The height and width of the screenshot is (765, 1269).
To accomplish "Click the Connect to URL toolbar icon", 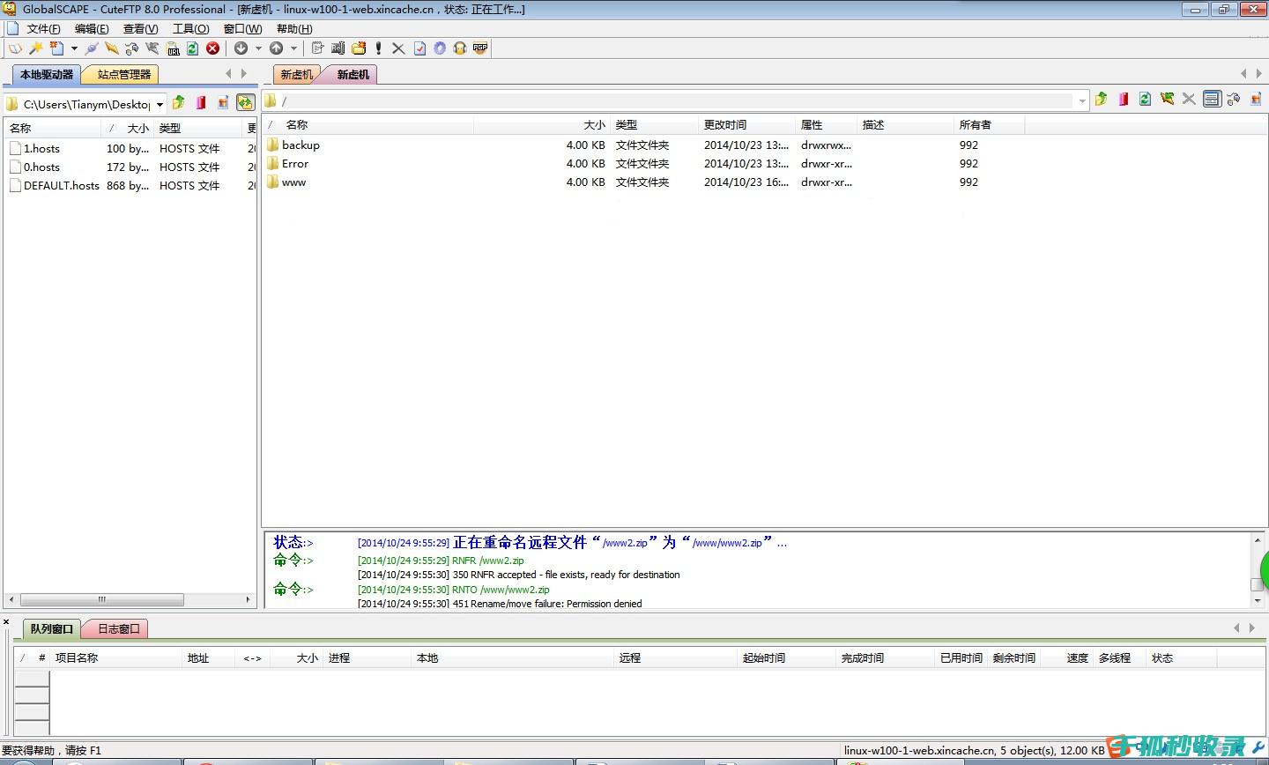I will [x=173, y=48].
